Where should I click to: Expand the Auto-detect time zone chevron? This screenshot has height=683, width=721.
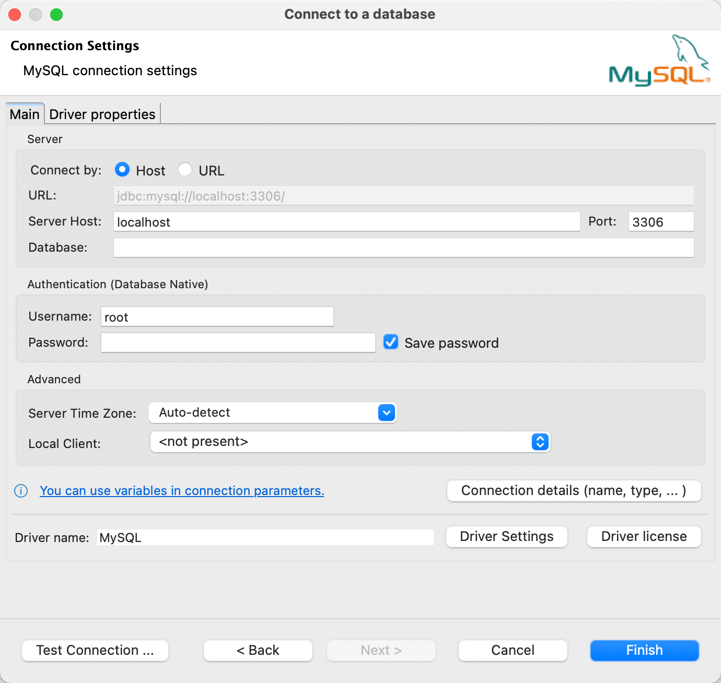click(386, 413)
